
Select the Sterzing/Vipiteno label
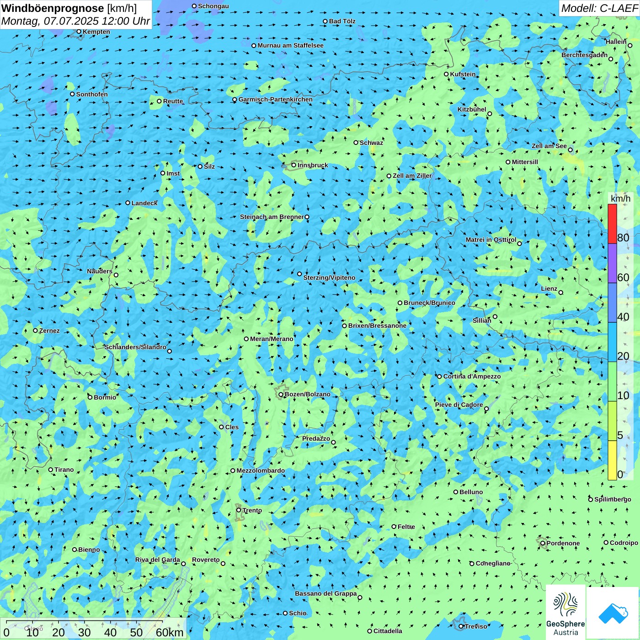[329, 277]
